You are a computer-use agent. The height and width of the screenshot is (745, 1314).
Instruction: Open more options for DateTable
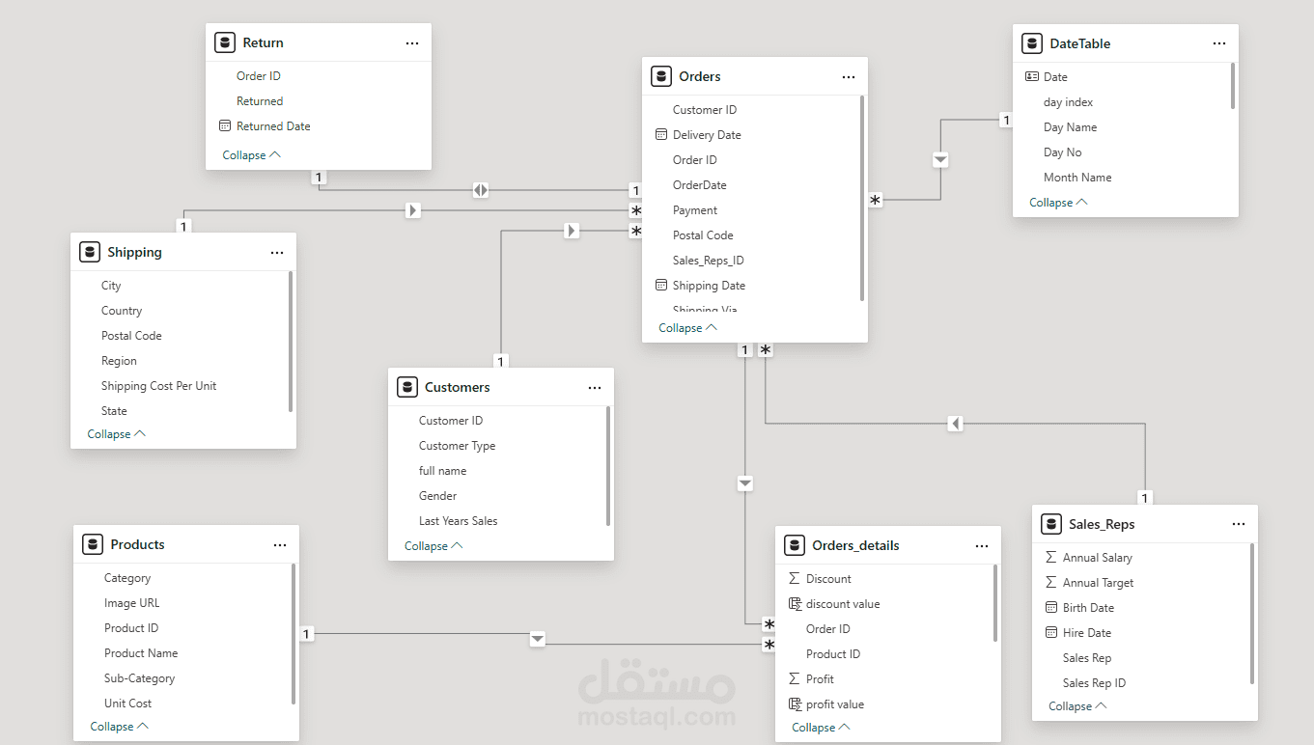(1219, 44)
